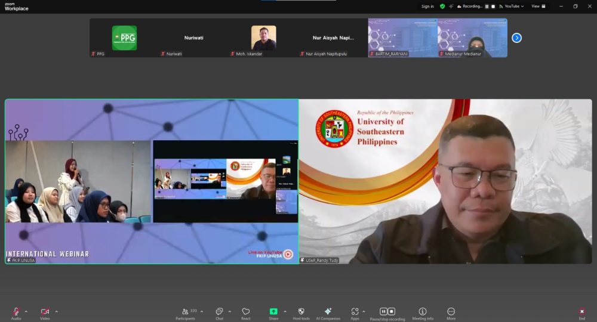
Task: Select Moh. Iskandar's participant thumbnail
Action: point(263,38)
